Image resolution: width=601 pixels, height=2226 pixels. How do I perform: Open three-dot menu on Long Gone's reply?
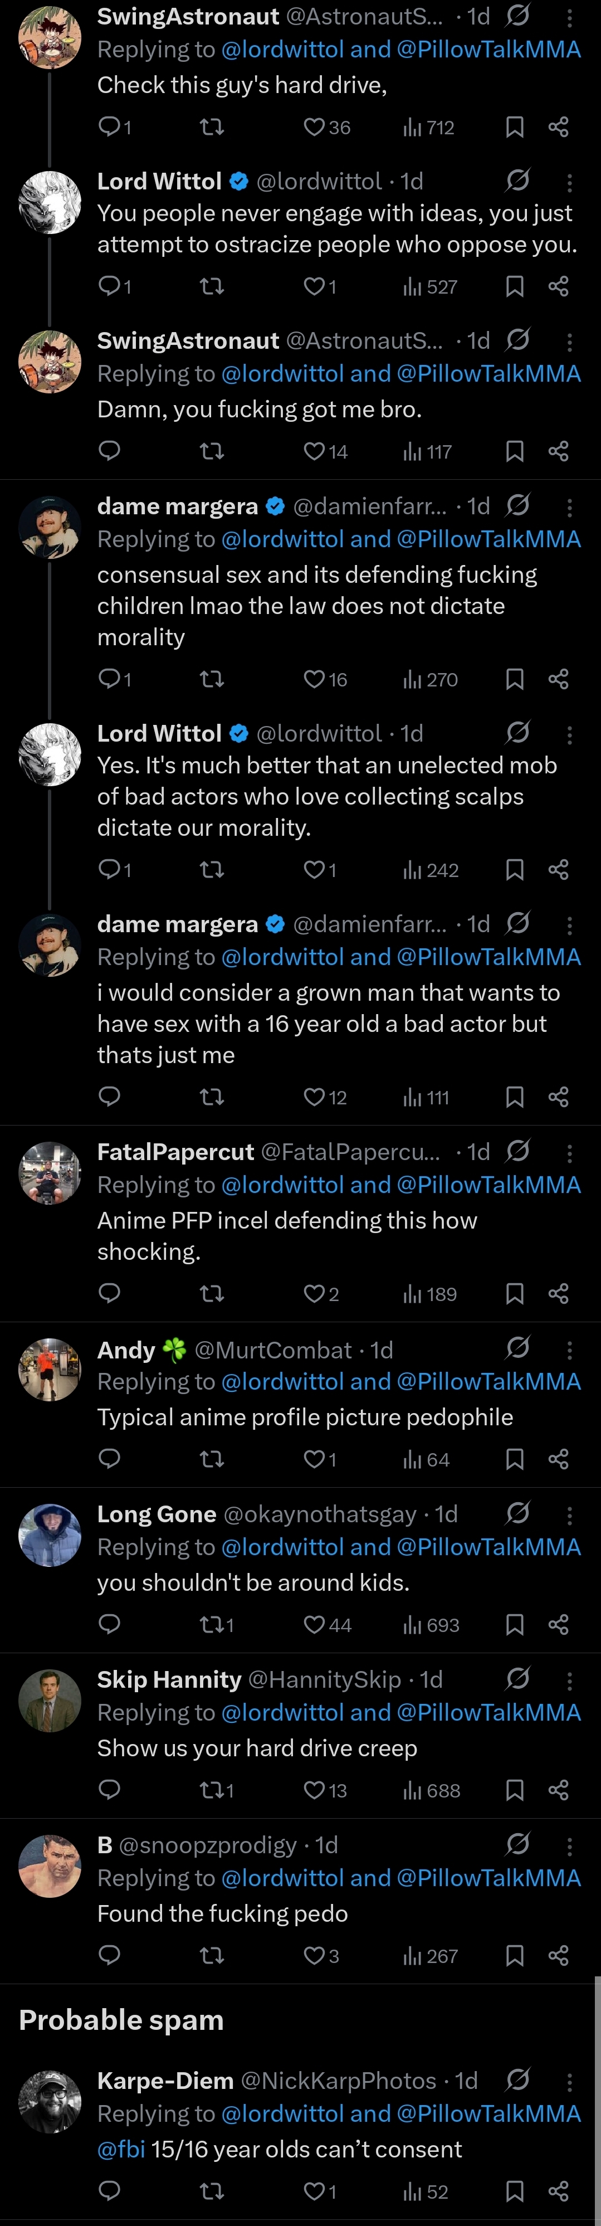point(569,1515)
